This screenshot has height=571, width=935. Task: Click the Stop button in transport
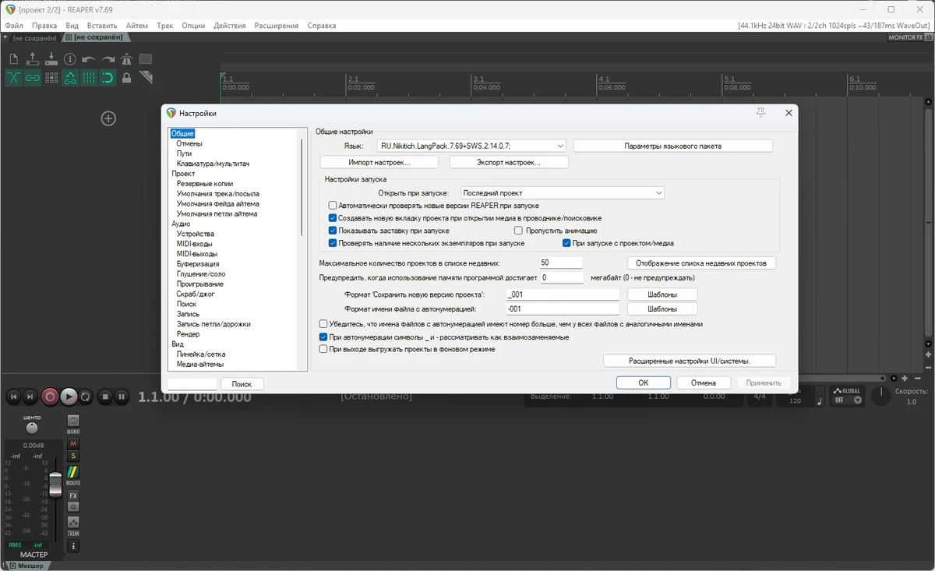(x=106, y=397)
